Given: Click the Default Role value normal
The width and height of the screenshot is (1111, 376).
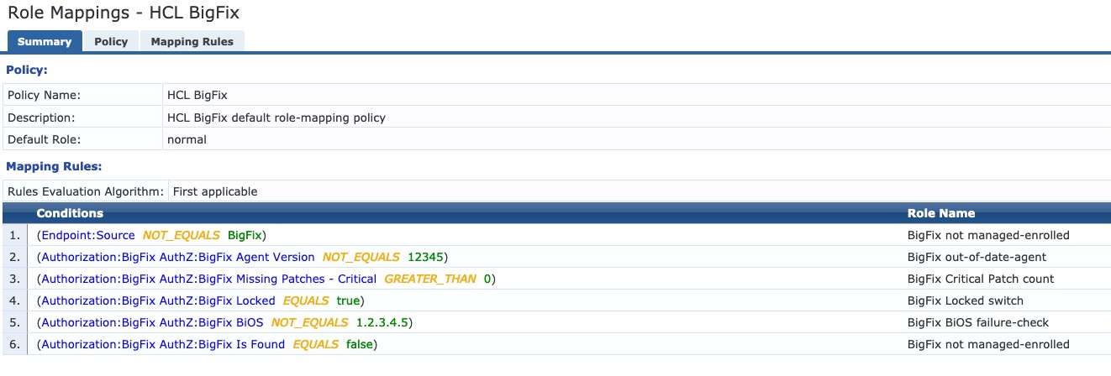Looking at the screenshot, I should pos(187,139).
